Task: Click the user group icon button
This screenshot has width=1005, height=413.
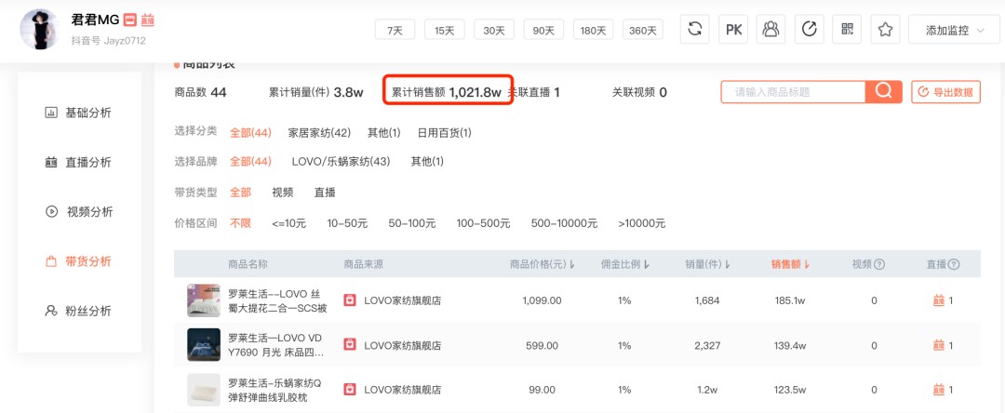Action: coord(771,30)
